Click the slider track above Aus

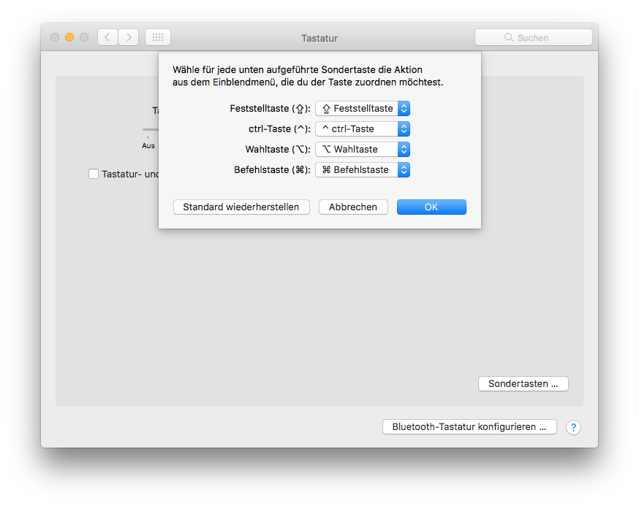tap(151, 129)
